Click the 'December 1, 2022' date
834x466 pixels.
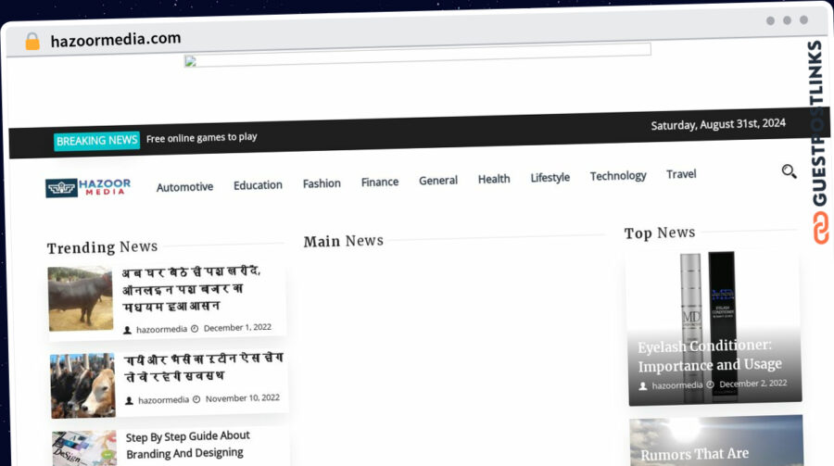(237, 328)
